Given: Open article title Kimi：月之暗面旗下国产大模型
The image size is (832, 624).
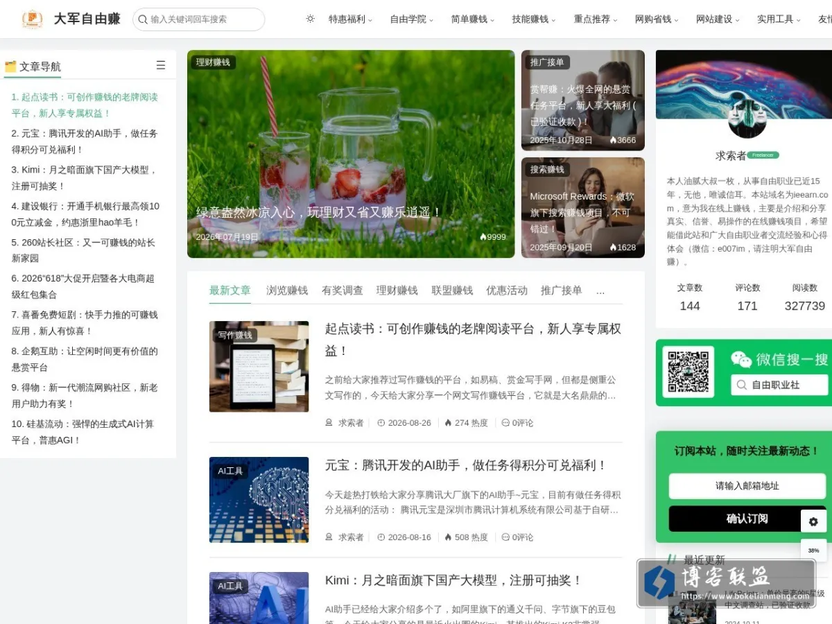Looking at the screenshot, I should pyautogui.click(x=454, y=580).
